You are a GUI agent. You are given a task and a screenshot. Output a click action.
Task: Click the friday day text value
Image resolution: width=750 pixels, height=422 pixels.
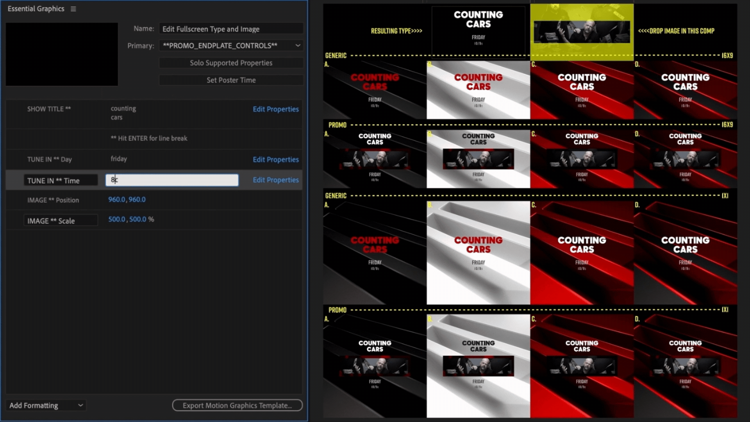[x=119, y=159]
